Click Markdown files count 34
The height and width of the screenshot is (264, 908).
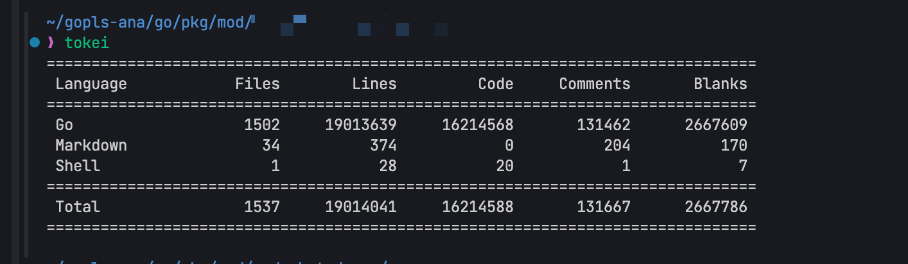271,145
